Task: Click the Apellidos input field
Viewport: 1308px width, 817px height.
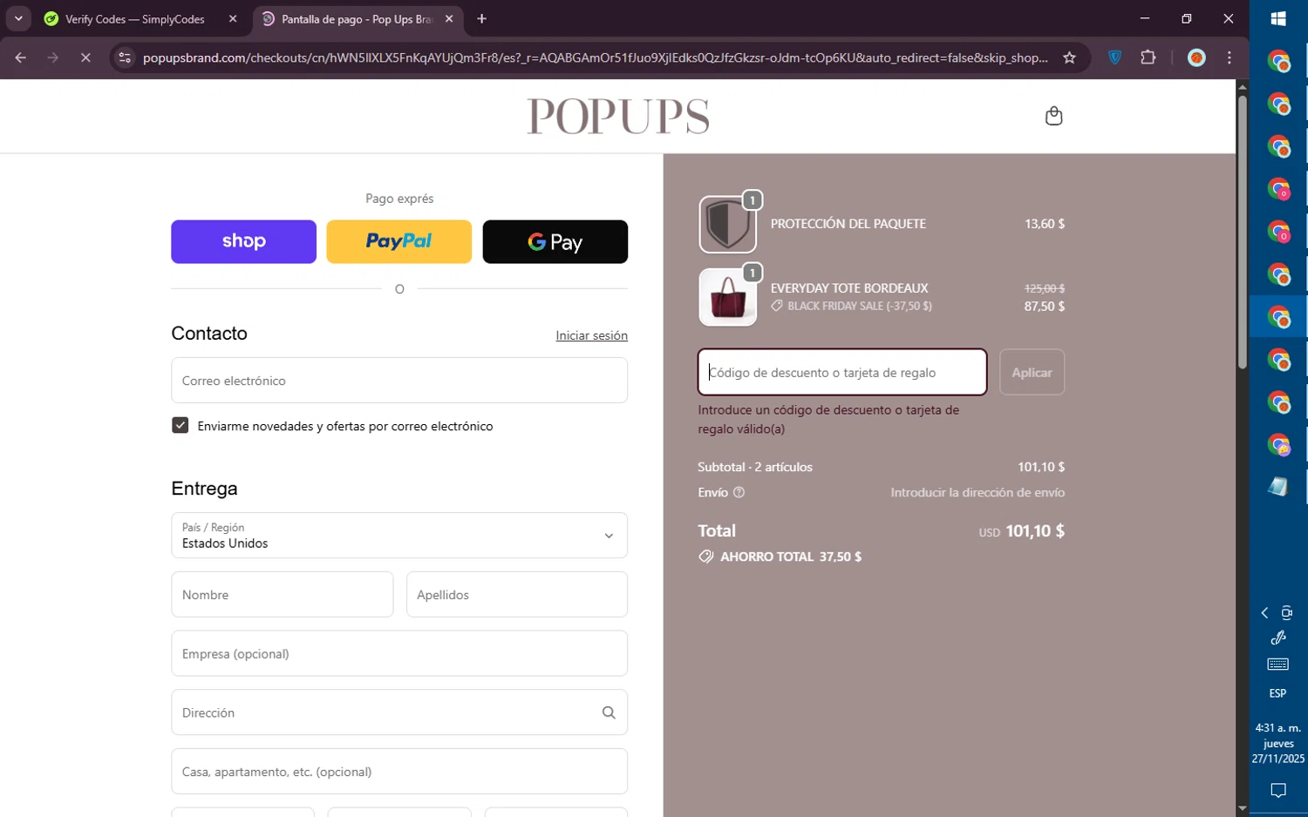Action: pyautogui.click(x=517, y=594)
